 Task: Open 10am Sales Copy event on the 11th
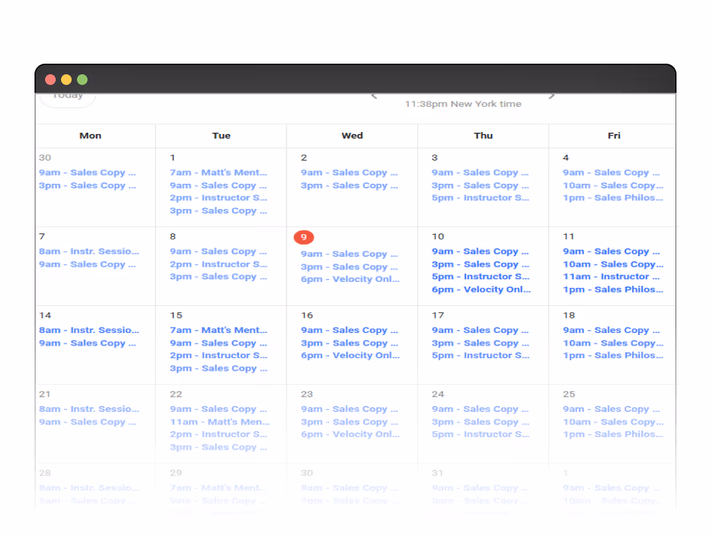[x=613, y=264]
